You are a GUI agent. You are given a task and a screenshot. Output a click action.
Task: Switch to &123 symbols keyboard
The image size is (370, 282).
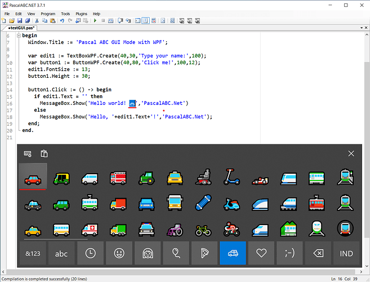point(33,253)
